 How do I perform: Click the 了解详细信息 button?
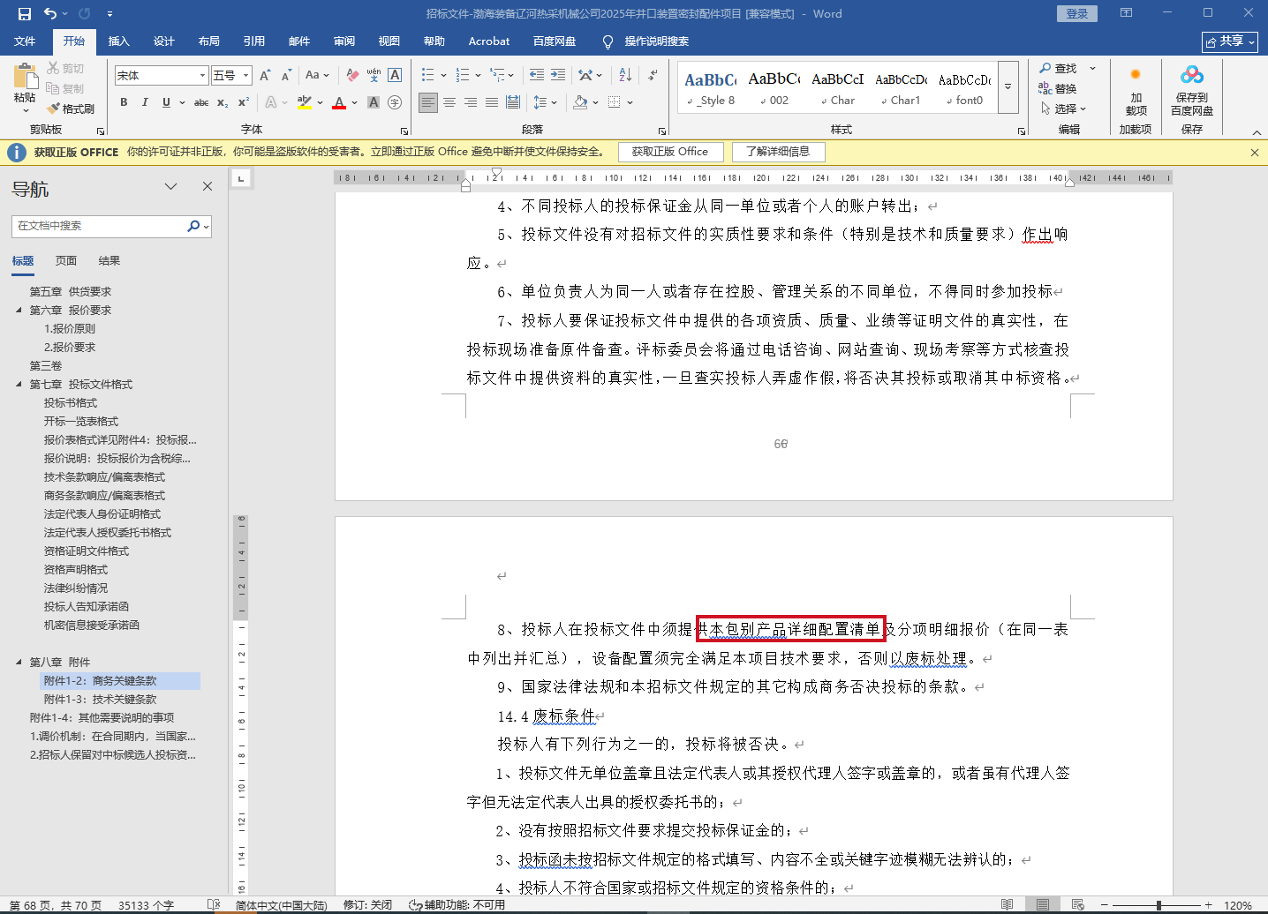[x=777, y=152]
